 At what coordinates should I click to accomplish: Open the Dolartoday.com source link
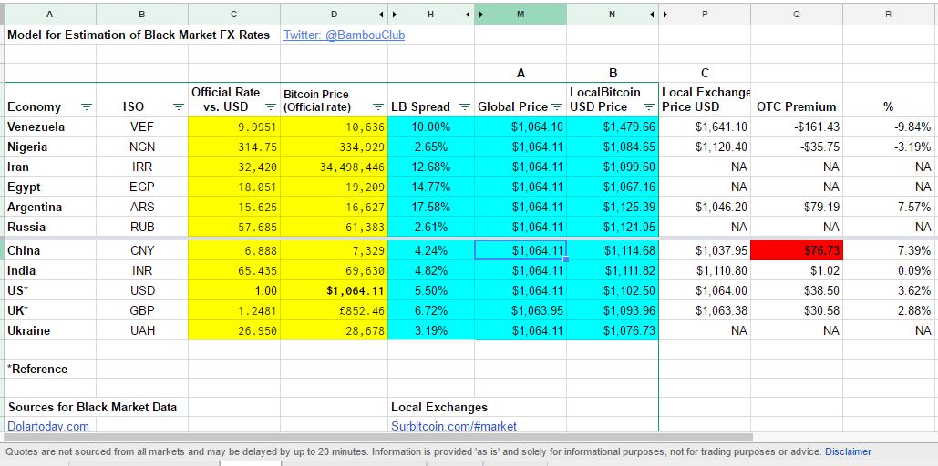48,426
